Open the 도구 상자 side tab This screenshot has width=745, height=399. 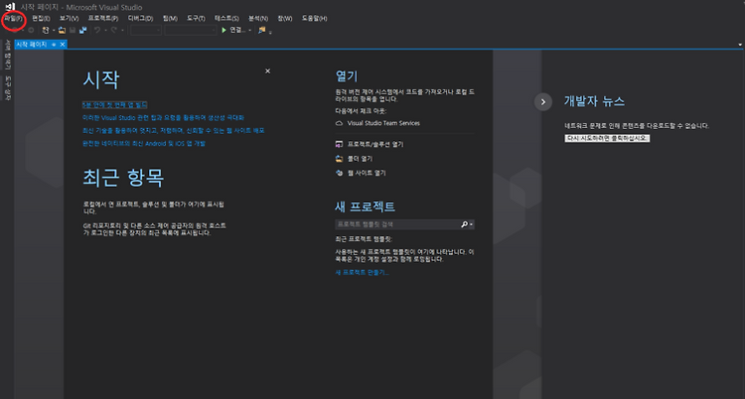click(x=7, y=87)
